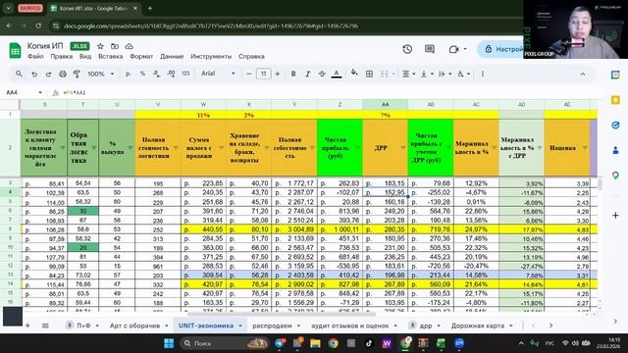
Task: Click the search menus magnifier icon
Action: coord(19,74)
